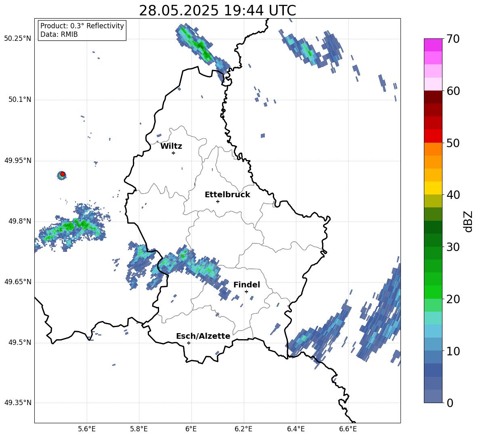
Task: Click the Wiltz station cross marker
Action: (x=174, y=153)
